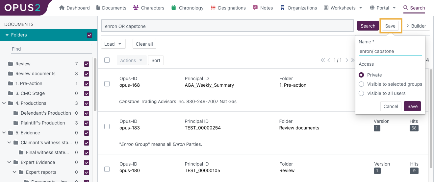Select Visible to selected groups option
The height and width of the screenshot is (182, 434).
coord(361,84)
